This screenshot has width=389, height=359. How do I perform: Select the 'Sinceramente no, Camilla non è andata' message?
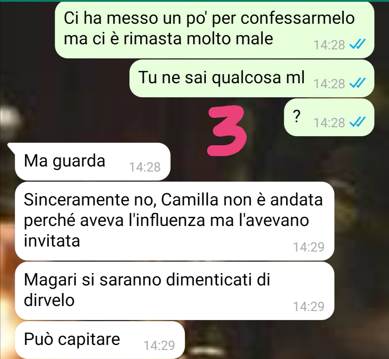pyautogui.click(x=175, y=221)
